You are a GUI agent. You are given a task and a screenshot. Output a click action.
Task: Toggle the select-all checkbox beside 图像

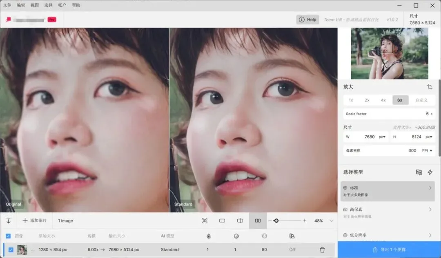coord(8,236)
